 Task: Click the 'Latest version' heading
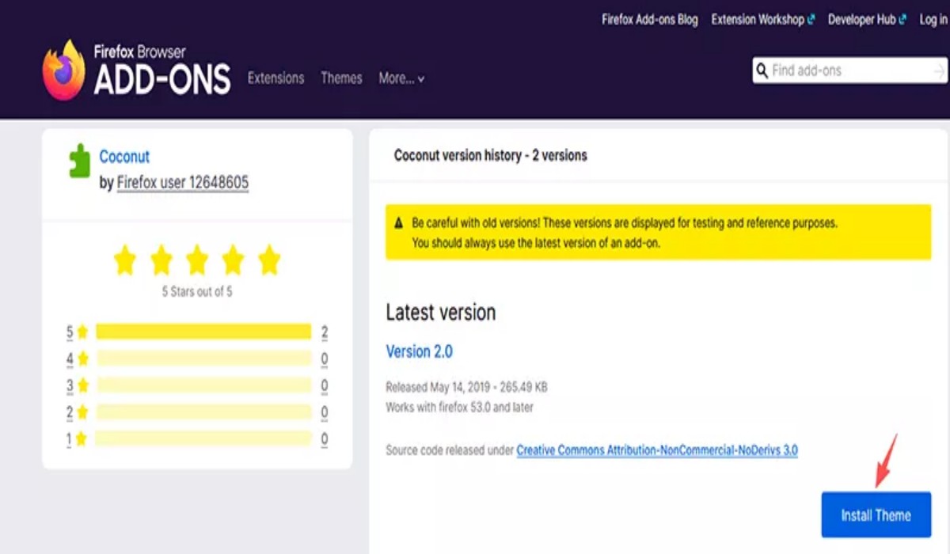[441, 313]
